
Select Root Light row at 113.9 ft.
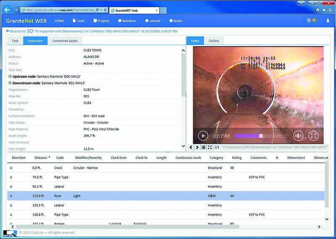click(x=165, y=196)
